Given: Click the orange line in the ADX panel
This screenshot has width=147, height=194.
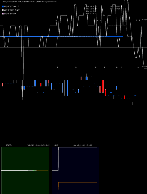Looking at the screenshot, I should click(78, 182).
